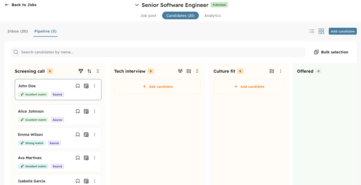
Task: Focus the Search candidates by name field
Action: (x=158, y=52)
